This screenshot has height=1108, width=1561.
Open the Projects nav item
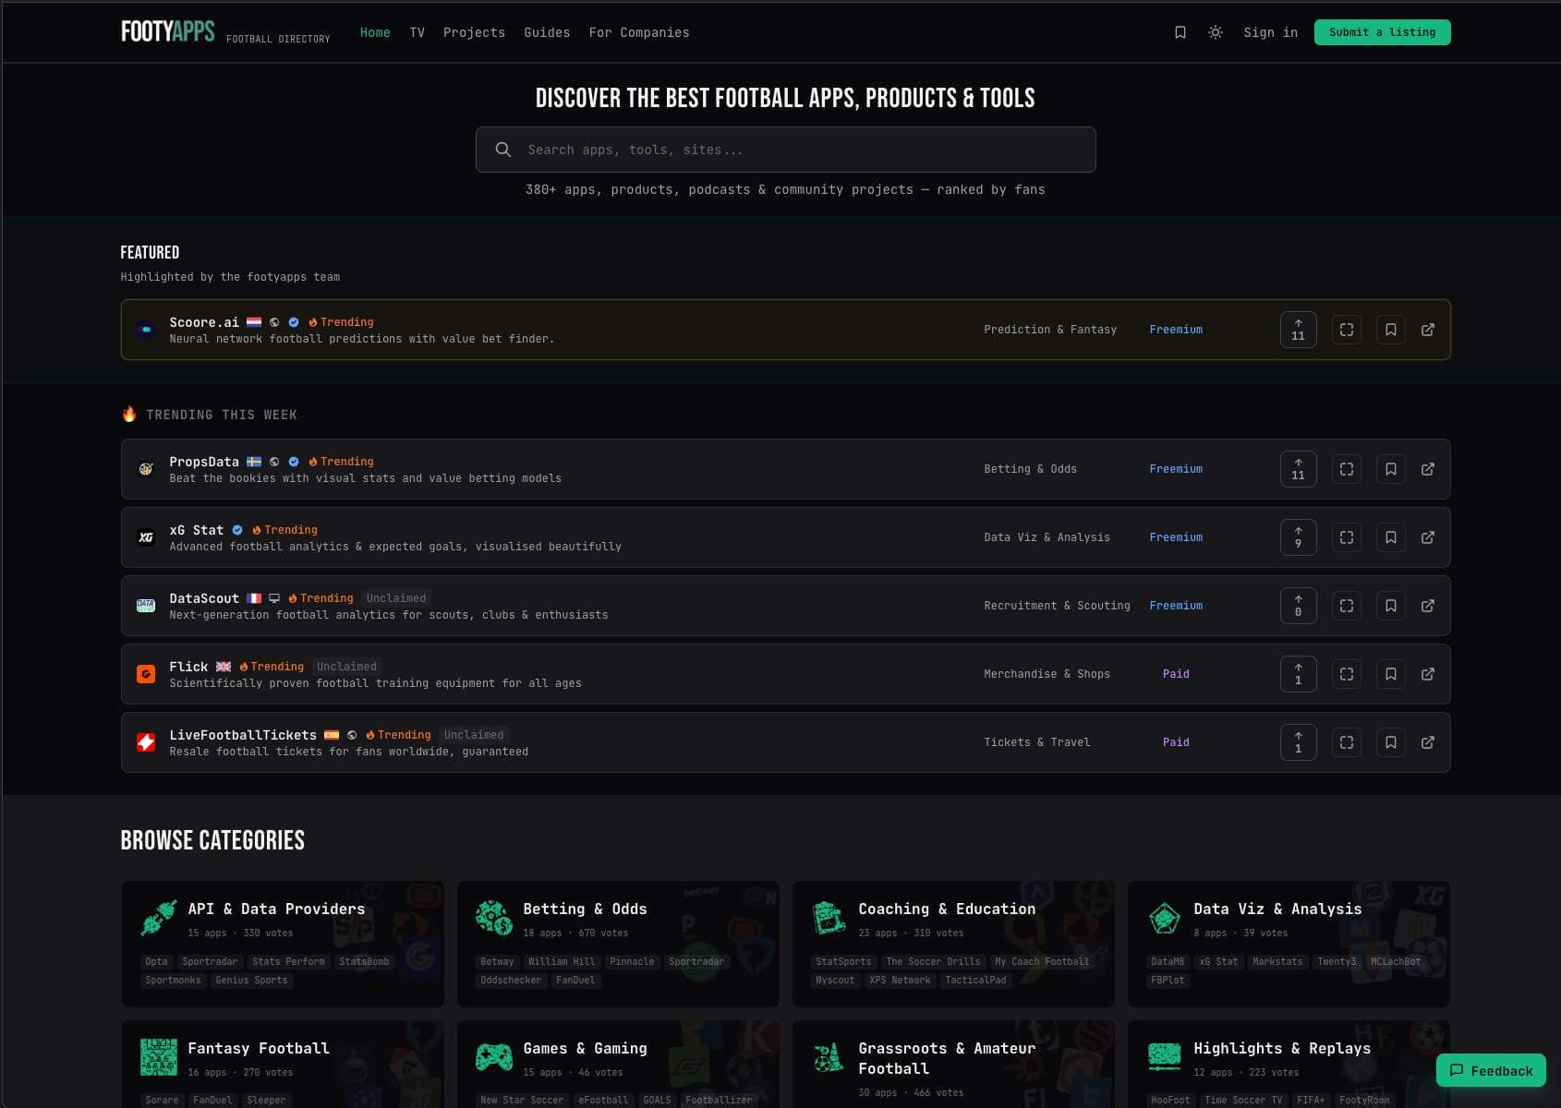coord(474,32)
